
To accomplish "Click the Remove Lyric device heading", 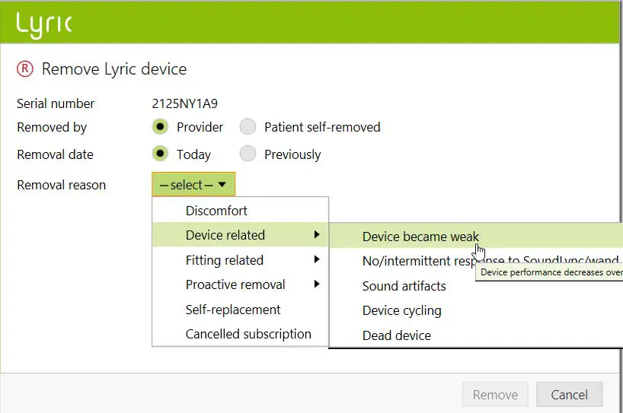I will 114,69.
